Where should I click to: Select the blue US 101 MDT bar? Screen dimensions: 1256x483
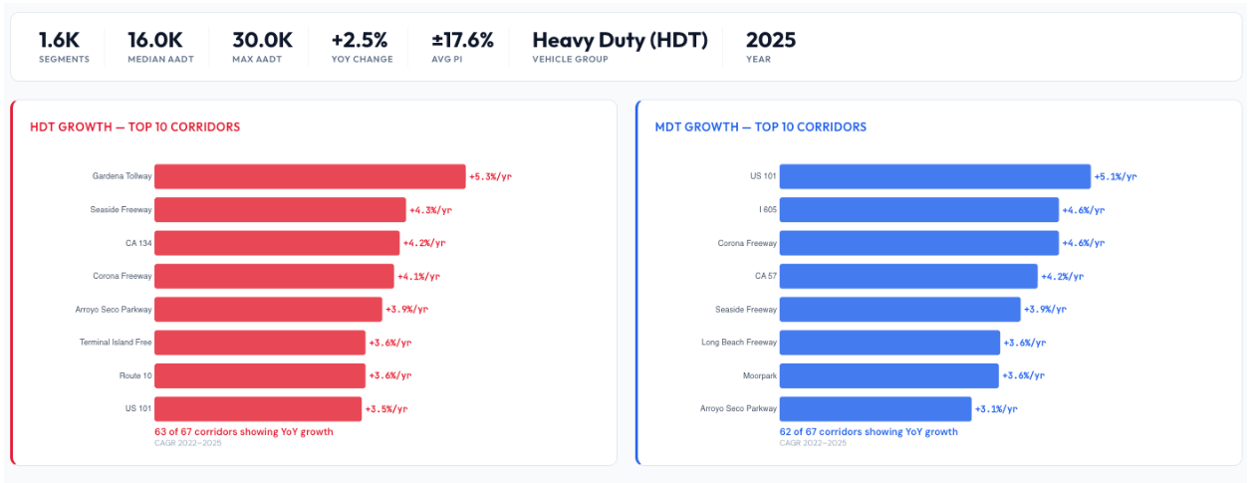pos(934,176)
